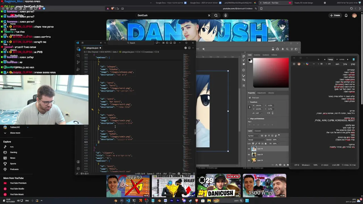Split the VS Code editor right

click(189, 48)
